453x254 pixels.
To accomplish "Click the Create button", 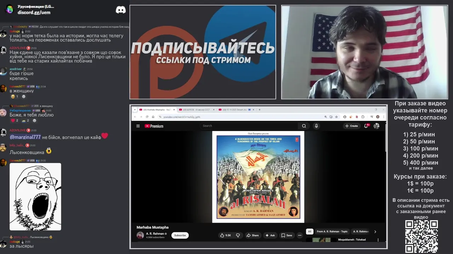I will [x=351, y=126].
